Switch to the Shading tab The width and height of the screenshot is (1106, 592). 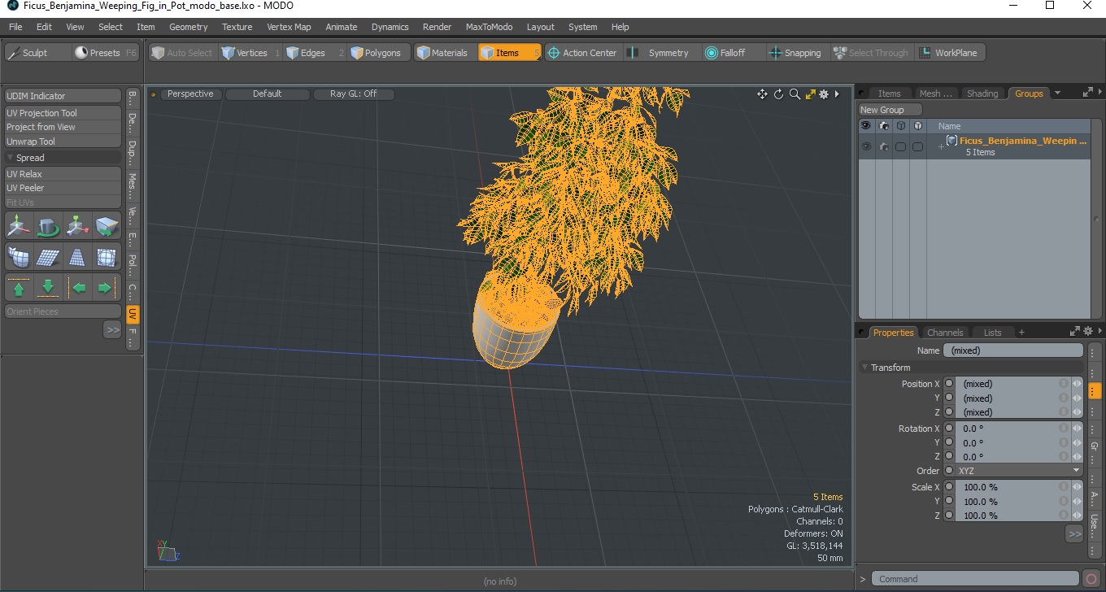(982, 94)
